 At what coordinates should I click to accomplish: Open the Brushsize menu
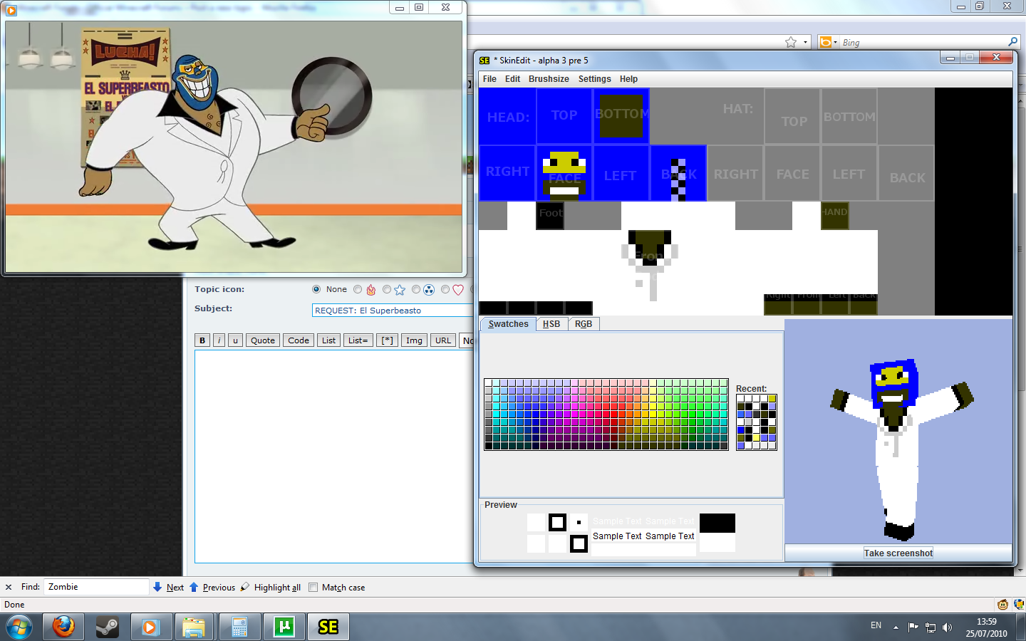(549, 79)
